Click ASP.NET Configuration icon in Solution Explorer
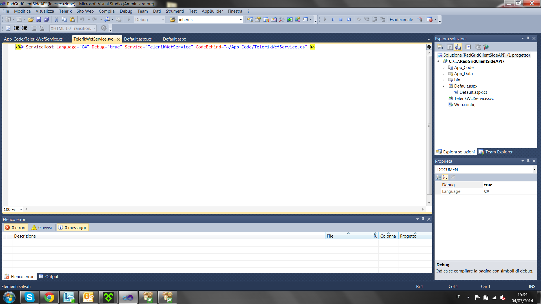Screen dimensions: 541x304 [486, 47]
